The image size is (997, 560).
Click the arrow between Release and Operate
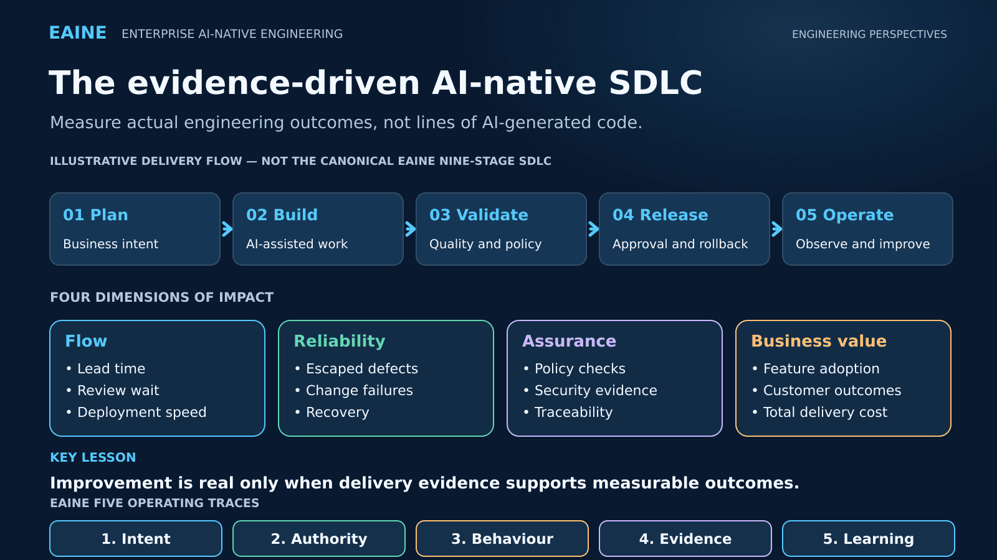click(776, 229)
